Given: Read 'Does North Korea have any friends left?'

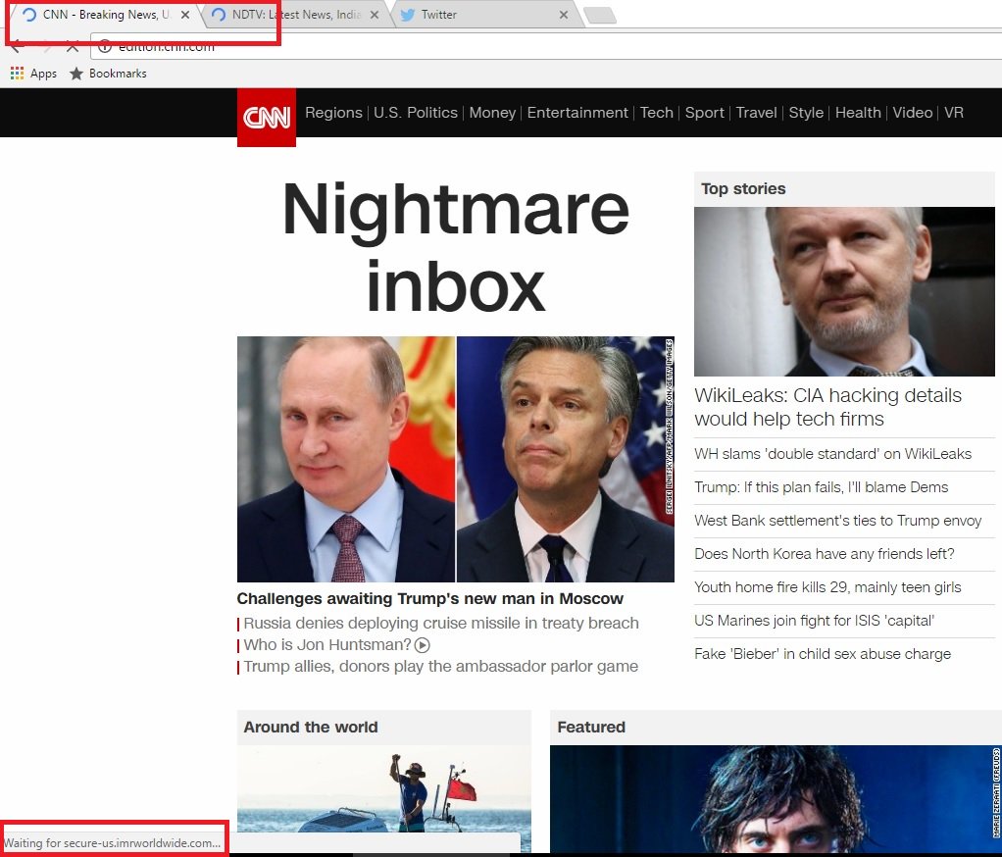Looking at the screenshot, I should pos(825,553).
